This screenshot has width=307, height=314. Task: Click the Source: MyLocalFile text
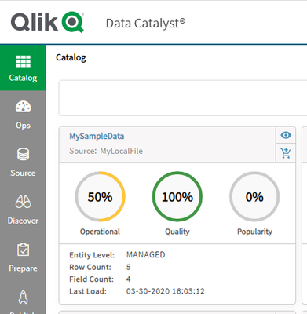pyautogui.click(x=106, y=151)
